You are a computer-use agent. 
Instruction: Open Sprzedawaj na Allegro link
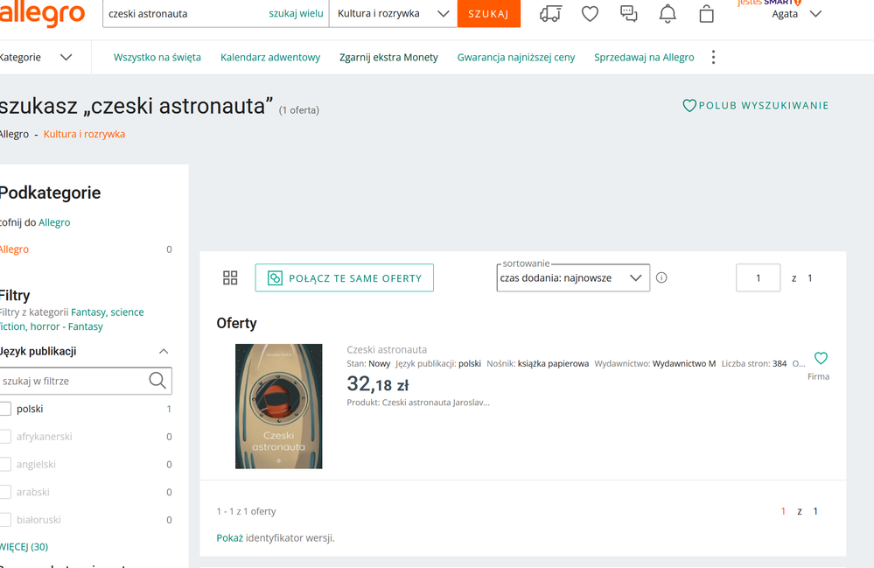pyautogui.click(x=644, y=57)
